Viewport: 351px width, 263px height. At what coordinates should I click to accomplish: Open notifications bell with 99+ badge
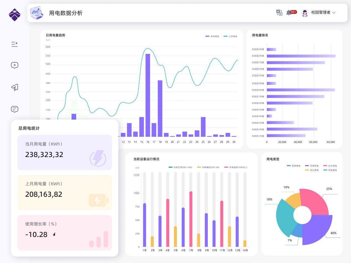[x=289, y=12]
